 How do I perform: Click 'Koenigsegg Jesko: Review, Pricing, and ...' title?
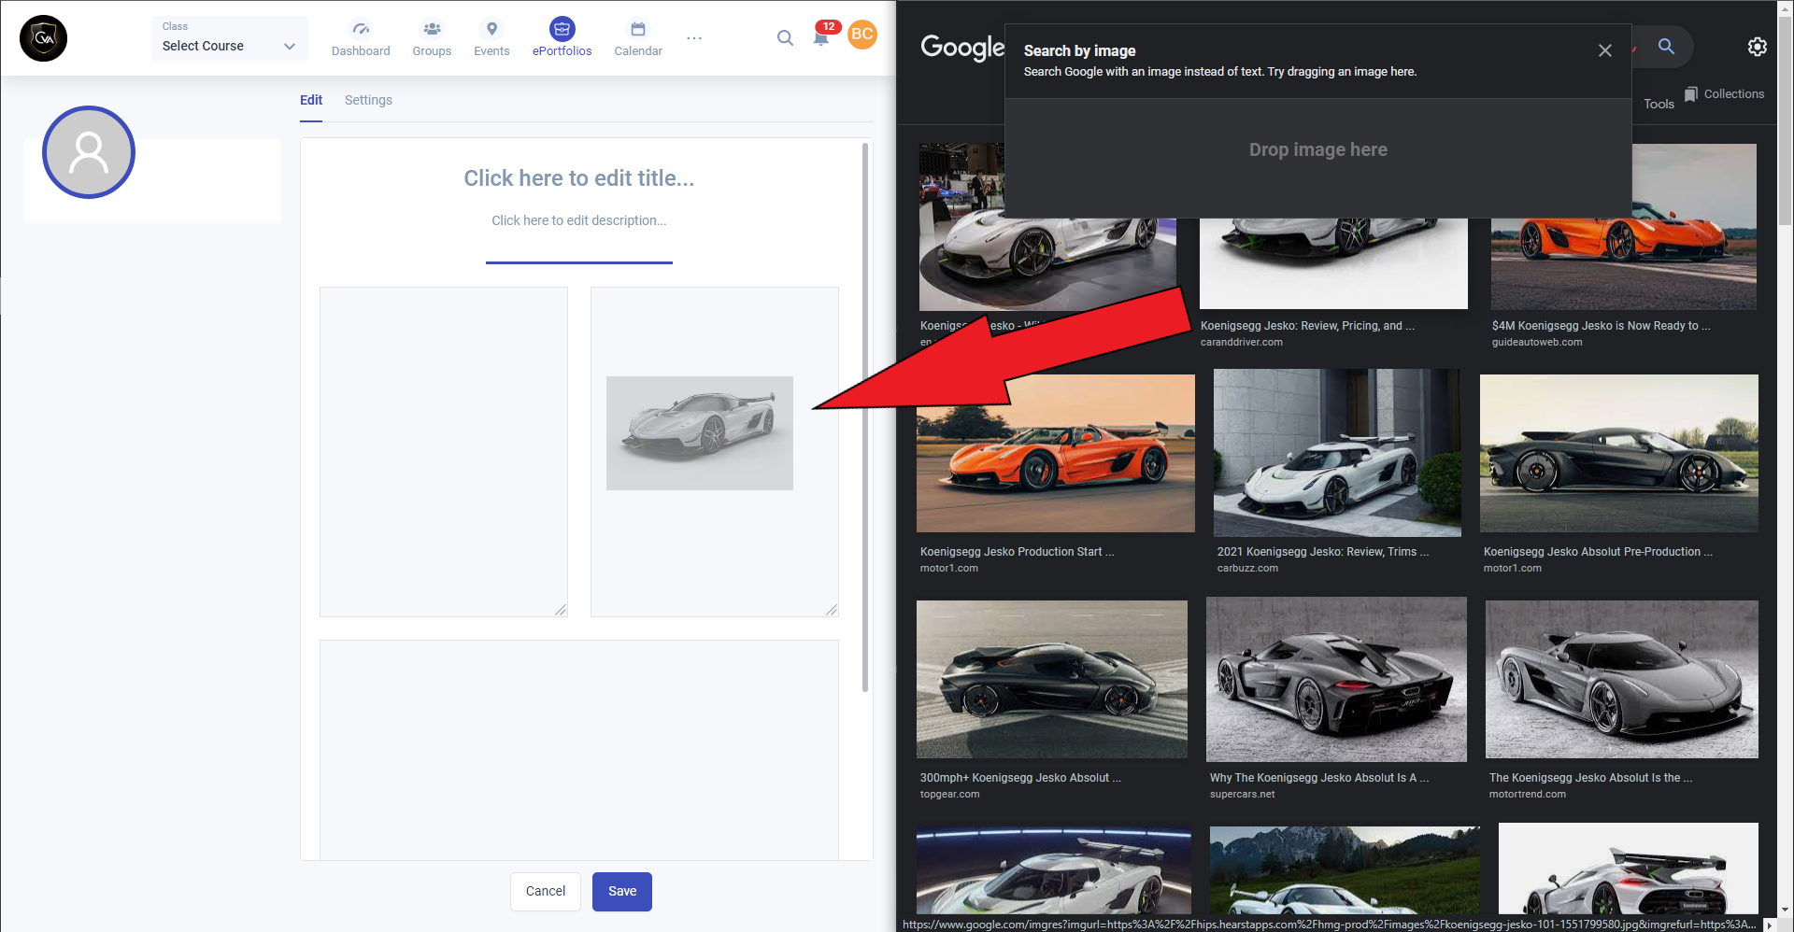(x=1307, y=326)
